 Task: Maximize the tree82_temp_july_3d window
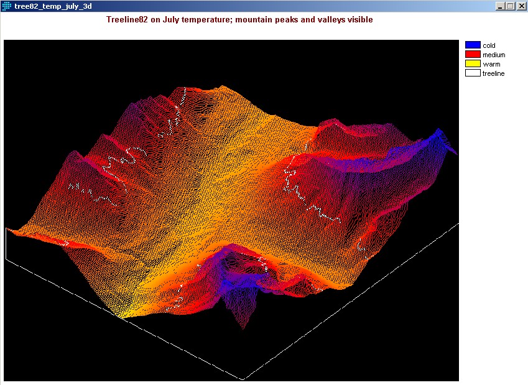511,6
